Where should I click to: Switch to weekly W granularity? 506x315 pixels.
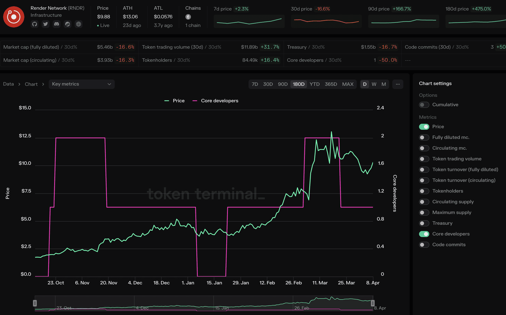(374, 84)
